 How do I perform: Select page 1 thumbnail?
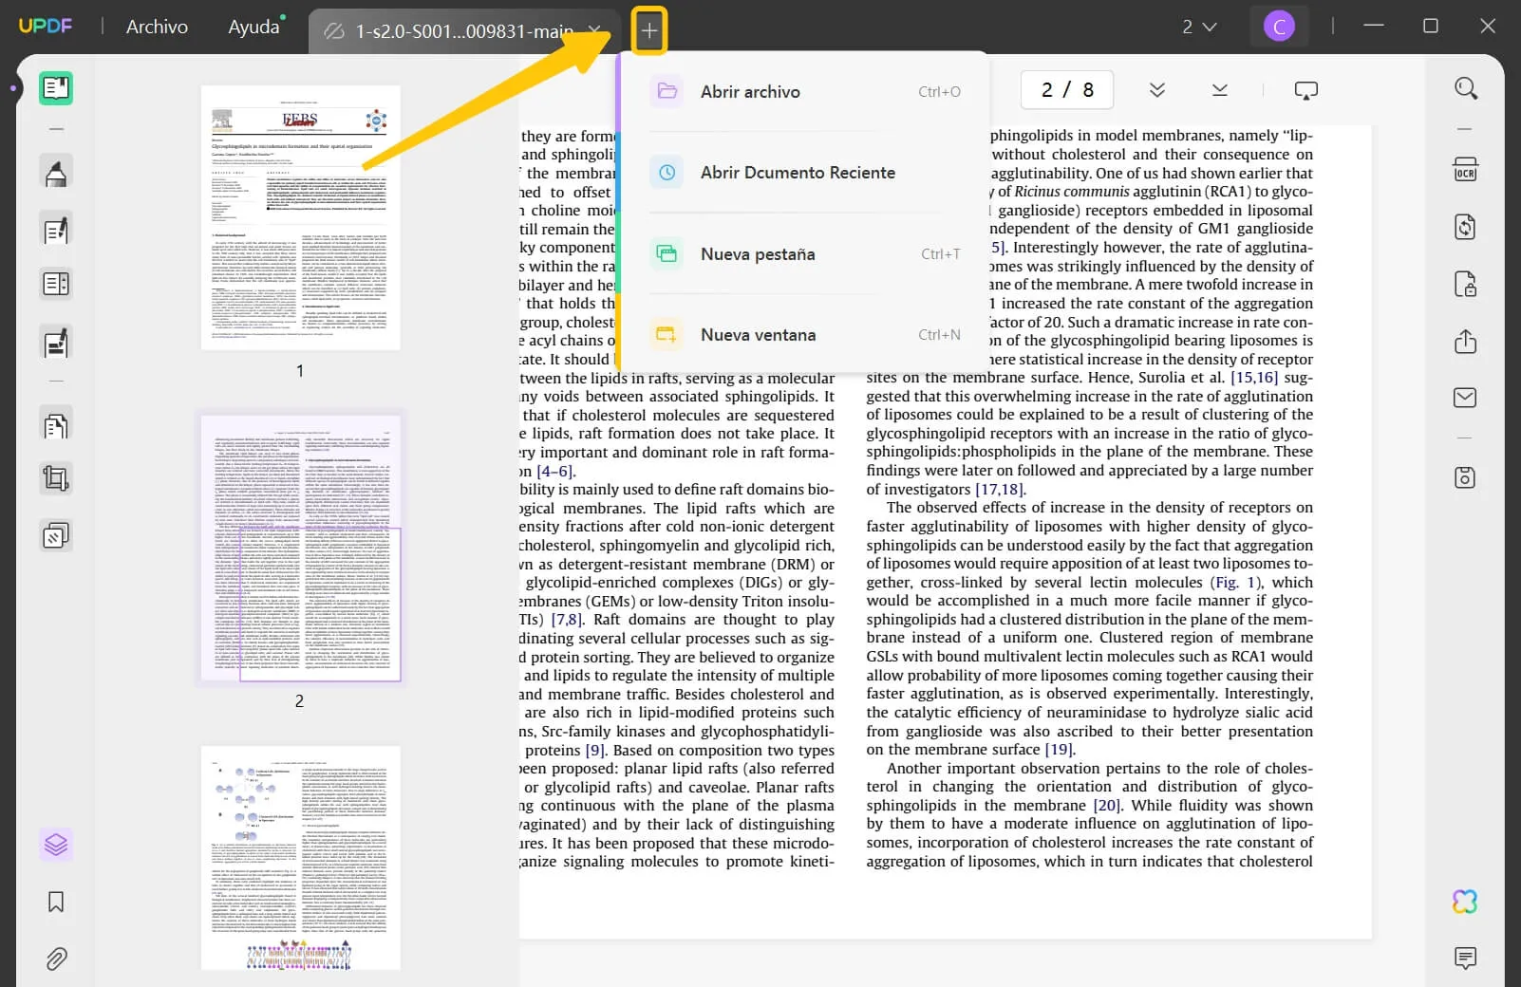tap(300, 217)
